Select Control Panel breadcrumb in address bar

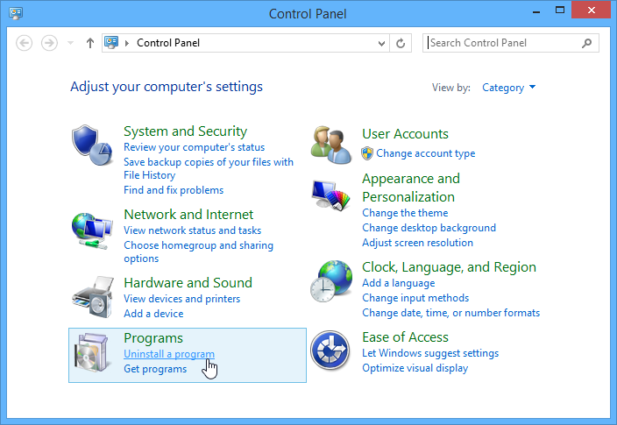(168, 43)
